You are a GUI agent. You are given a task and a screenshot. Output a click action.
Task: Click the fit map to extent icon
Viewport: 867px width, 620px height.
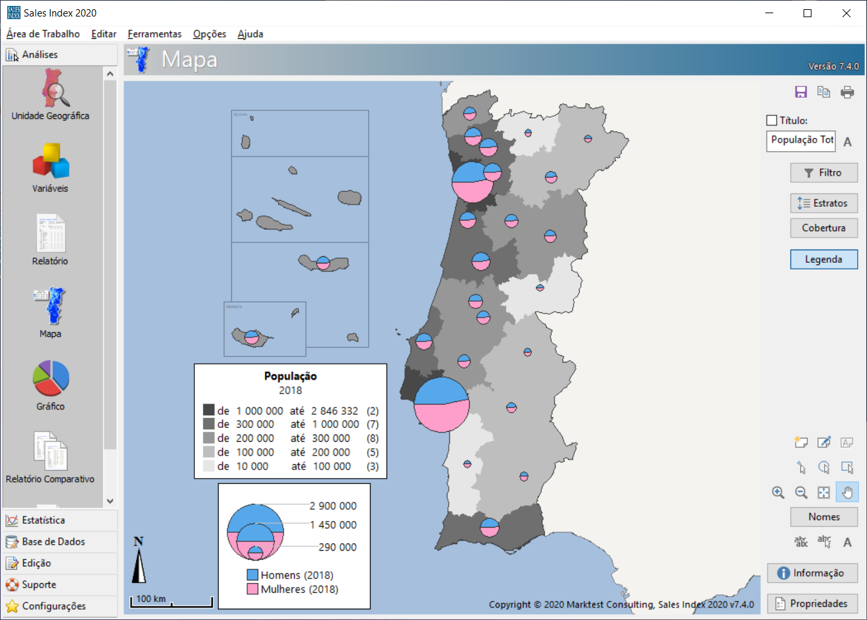(x=824, y=493)
